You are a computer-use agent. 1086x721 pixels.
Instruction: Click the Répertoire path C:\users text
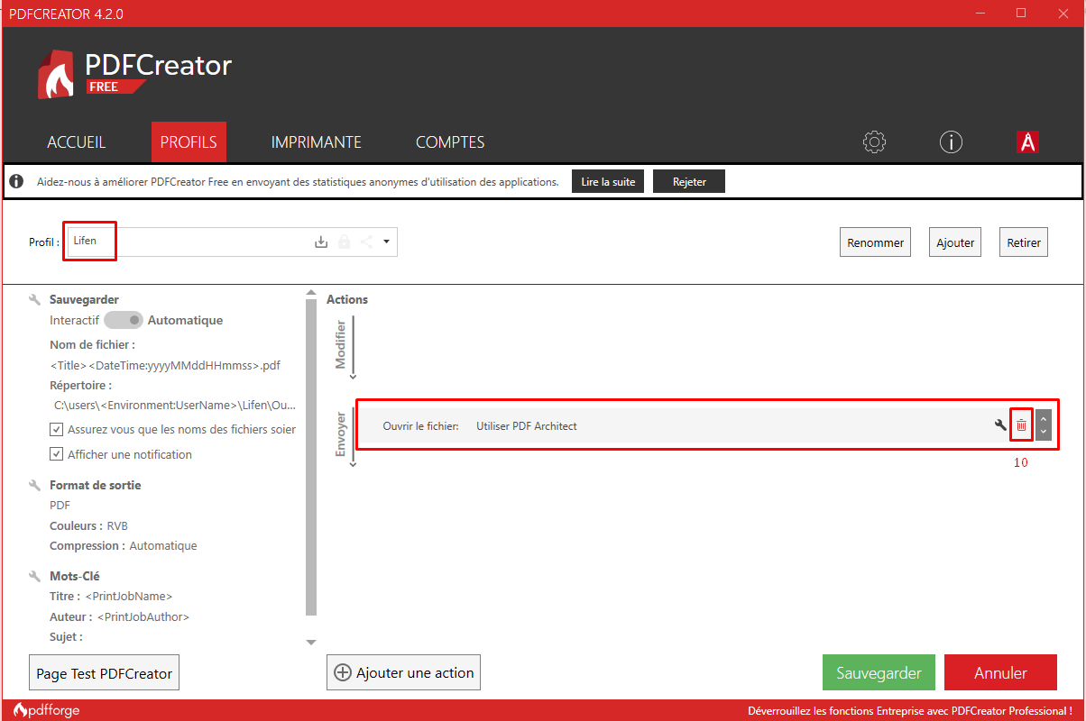click(175, 406)
